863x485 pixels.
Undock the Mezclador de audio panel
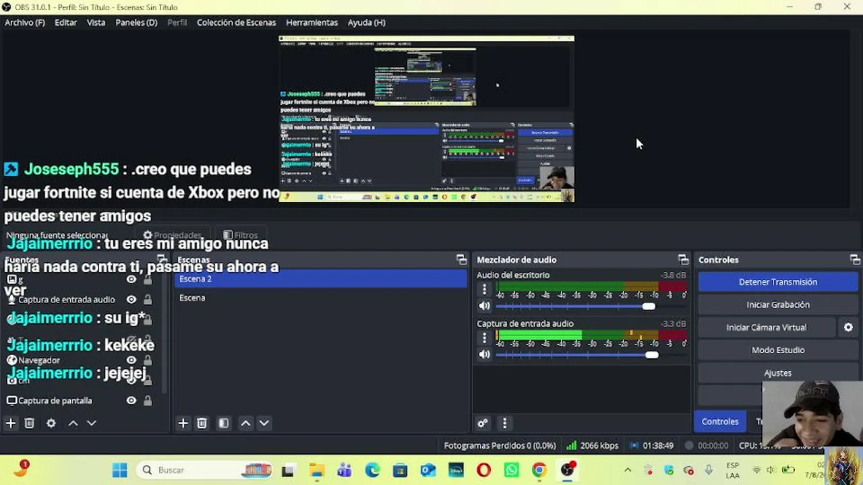[684, 260]
